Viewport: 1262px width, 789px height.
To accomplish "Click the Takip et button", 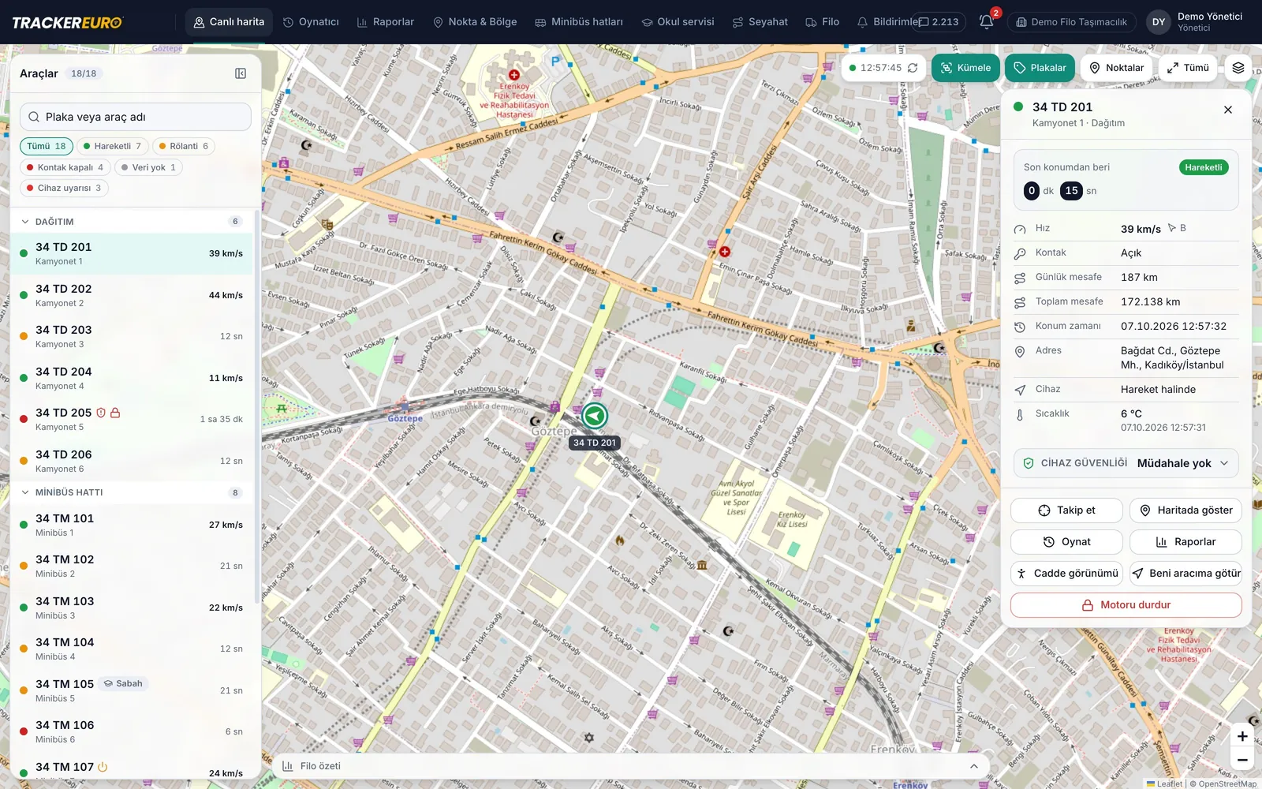I will point(1066,510).
